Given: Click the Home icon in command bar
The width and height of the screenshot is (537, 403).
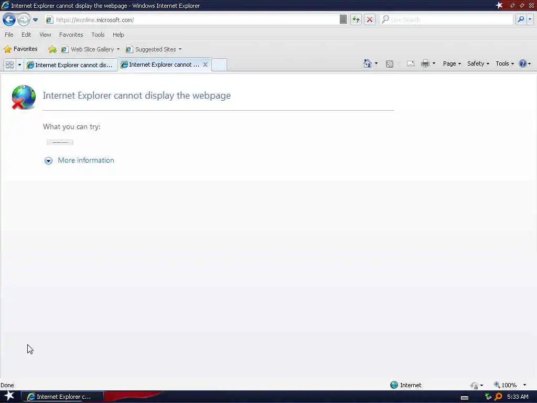Looking at the screenshot, I should (x=368, y=63).
